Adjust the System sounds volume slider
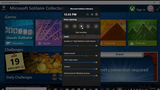Screen dimensions: 160x90 coord(79,56)
